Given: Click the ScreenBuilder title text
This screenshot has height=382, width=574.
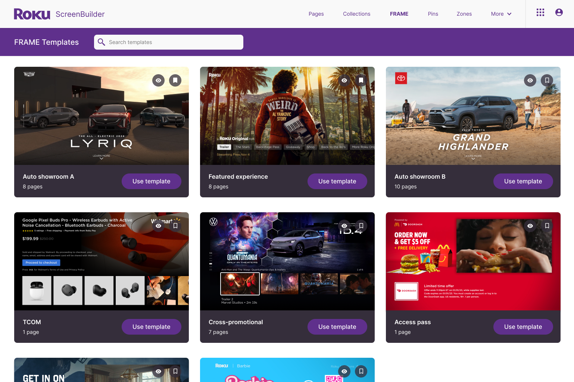Looking at the screenshot, I should (80, 14).
